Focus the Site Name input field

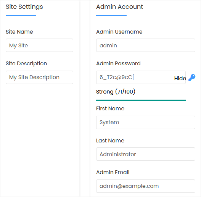40,45
